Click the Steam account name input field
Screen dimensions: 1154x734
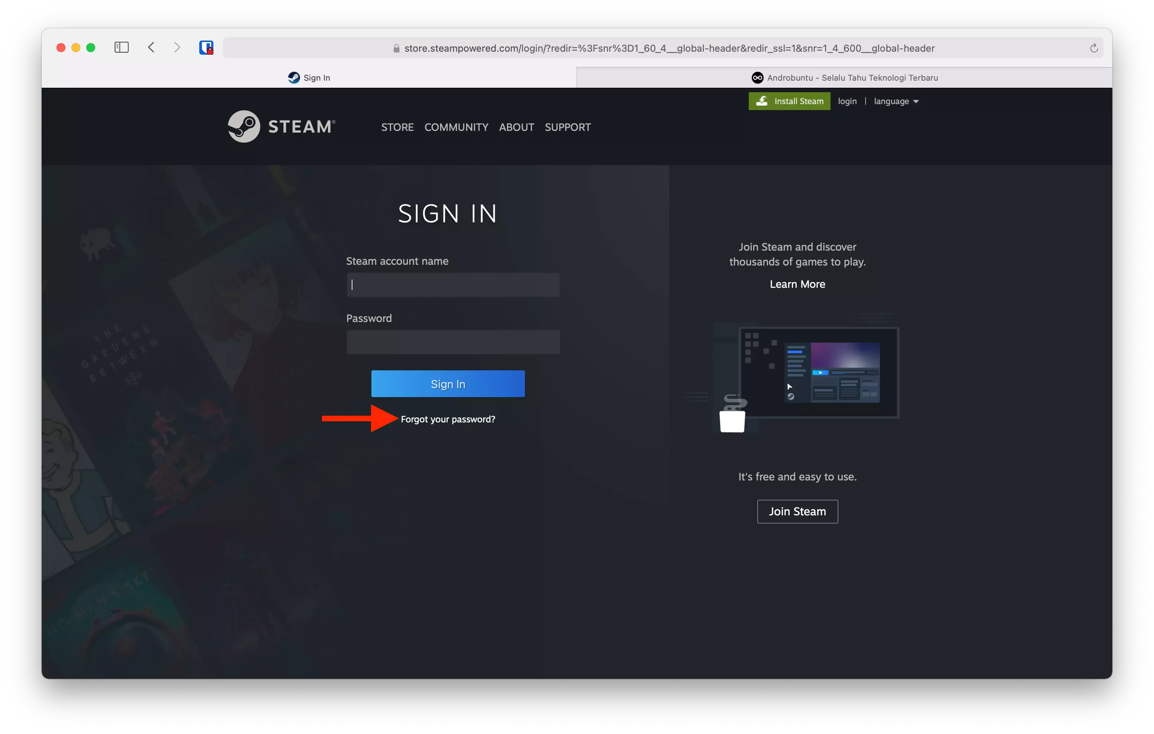pos(452,284)
